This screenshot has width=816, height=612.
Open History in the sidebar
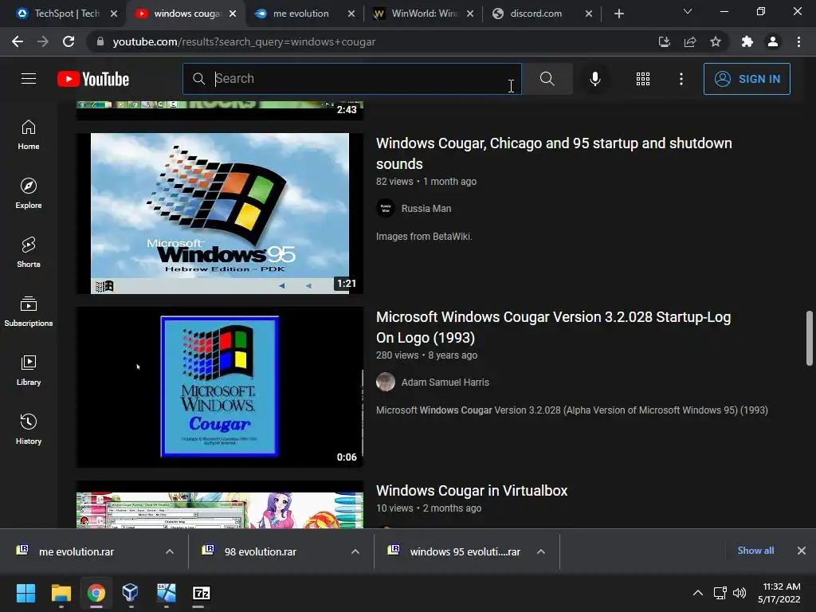click(x=29, y=429)
